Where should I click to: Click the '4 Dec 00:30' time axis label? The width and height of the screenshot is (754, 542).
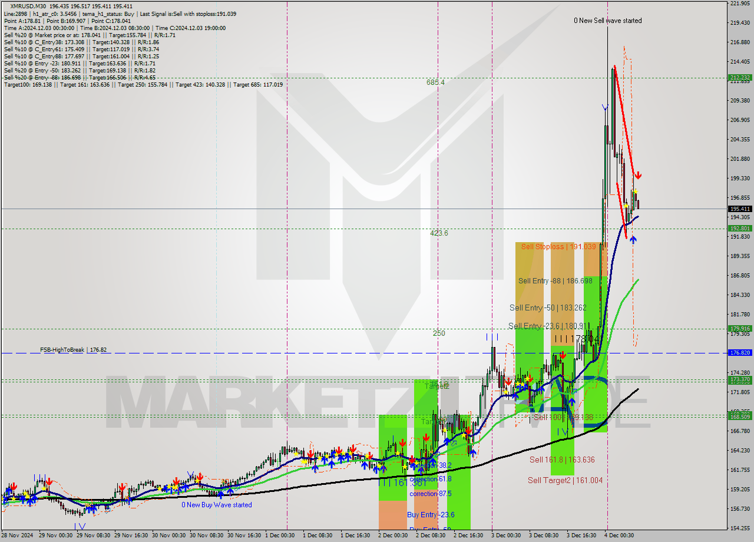click(620, 536)
